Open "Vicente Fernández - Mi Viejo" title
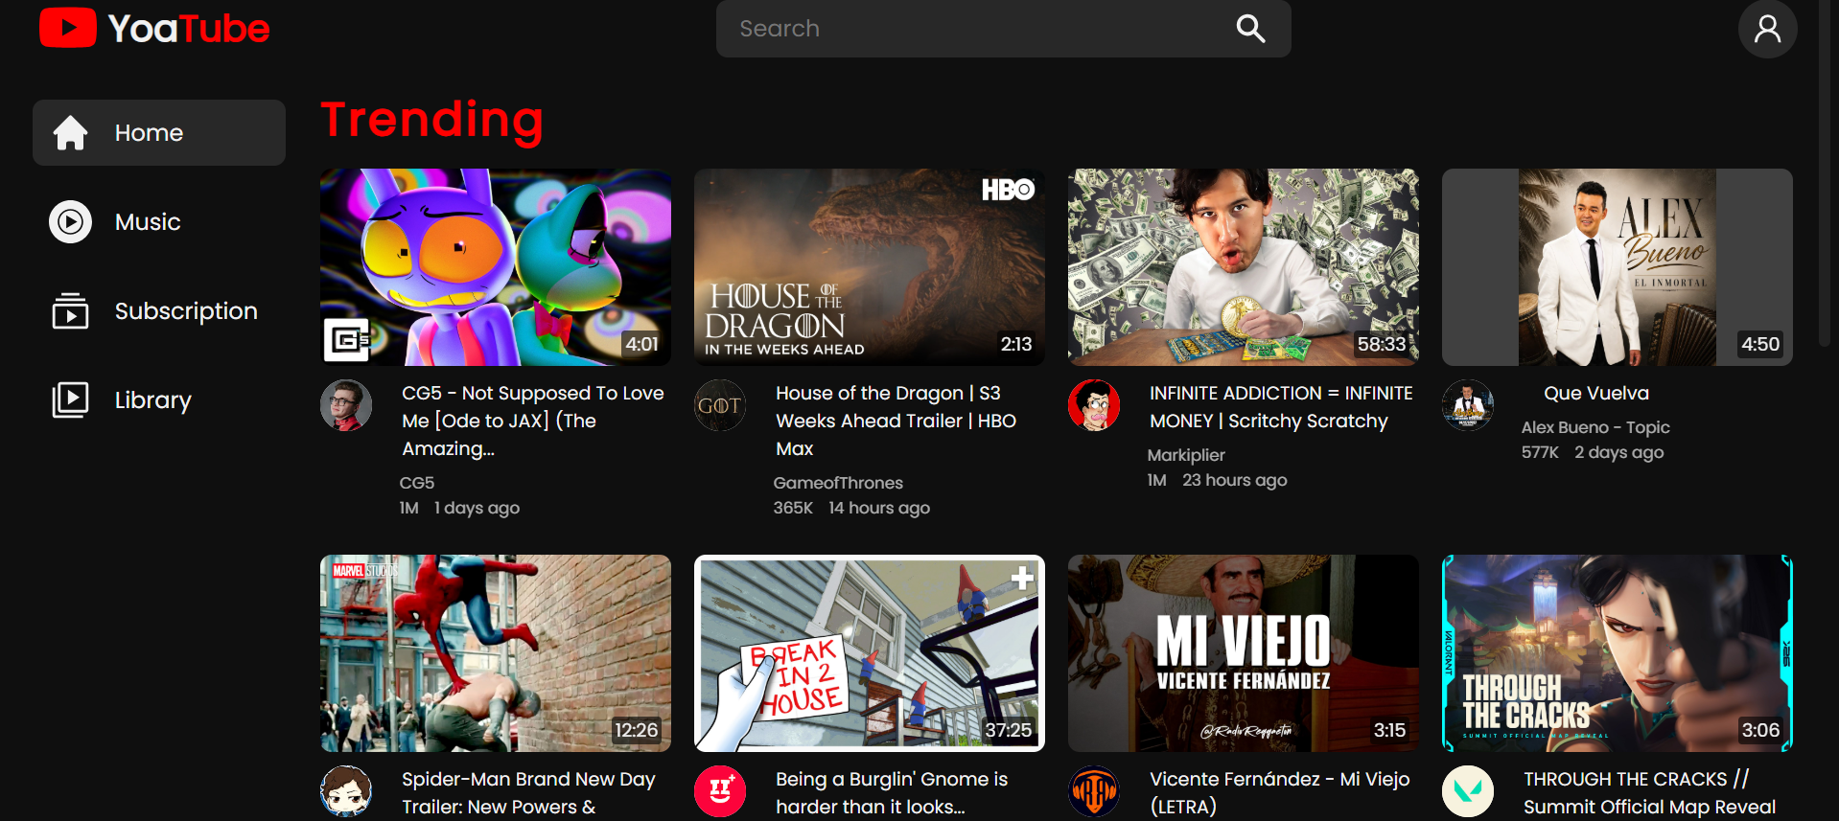1839x821 pixels. [x=1280, y=793]
